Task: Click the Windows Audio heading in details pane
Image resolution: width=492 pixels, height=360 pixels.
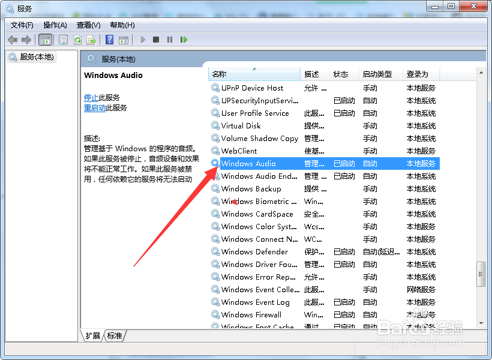Action: tap(113, 76)
